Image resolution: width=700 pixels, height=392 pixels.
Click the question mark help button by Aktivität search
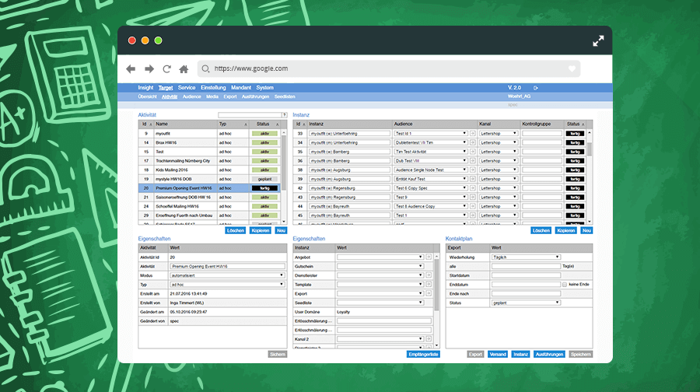pyautogui.click(x=285, y=115)
